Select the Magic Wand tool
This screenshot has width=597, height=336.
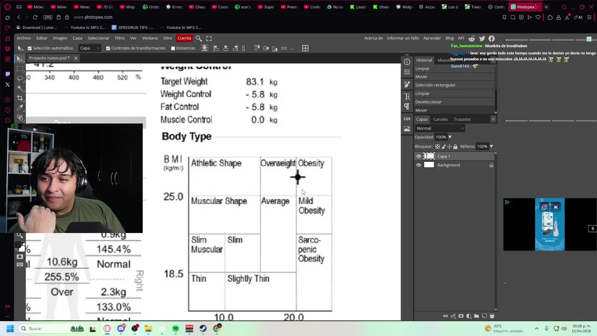tap(20, 88)
